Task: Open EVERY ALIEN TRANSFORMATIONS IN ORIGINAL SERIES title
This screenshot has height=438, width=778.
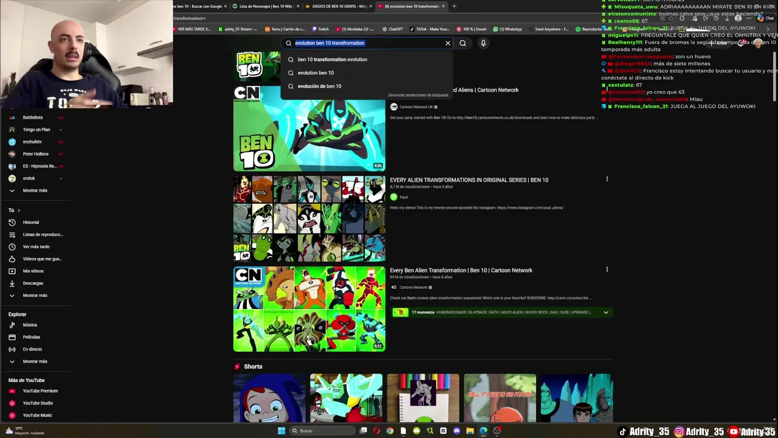Action: (469, 180)
